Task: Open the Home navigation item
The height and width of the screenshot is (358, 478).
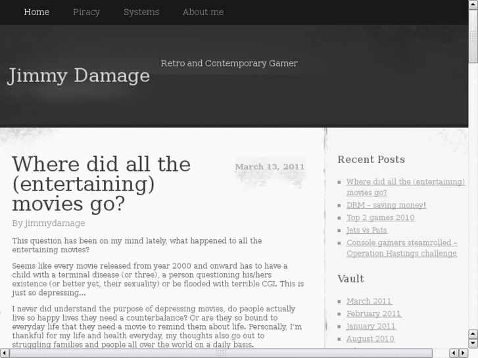Action: click(37, 12)
